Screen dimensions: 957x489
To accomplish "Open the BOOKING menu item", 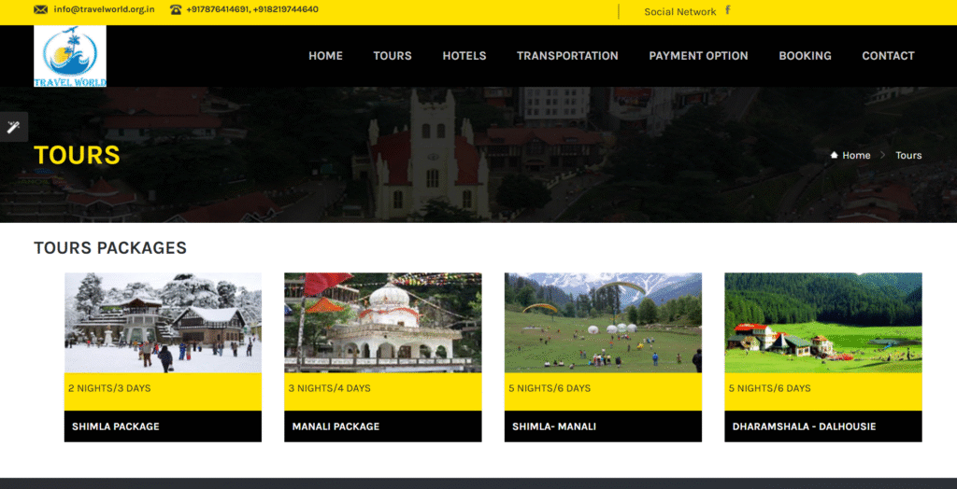I will click(x=805, y=56).
